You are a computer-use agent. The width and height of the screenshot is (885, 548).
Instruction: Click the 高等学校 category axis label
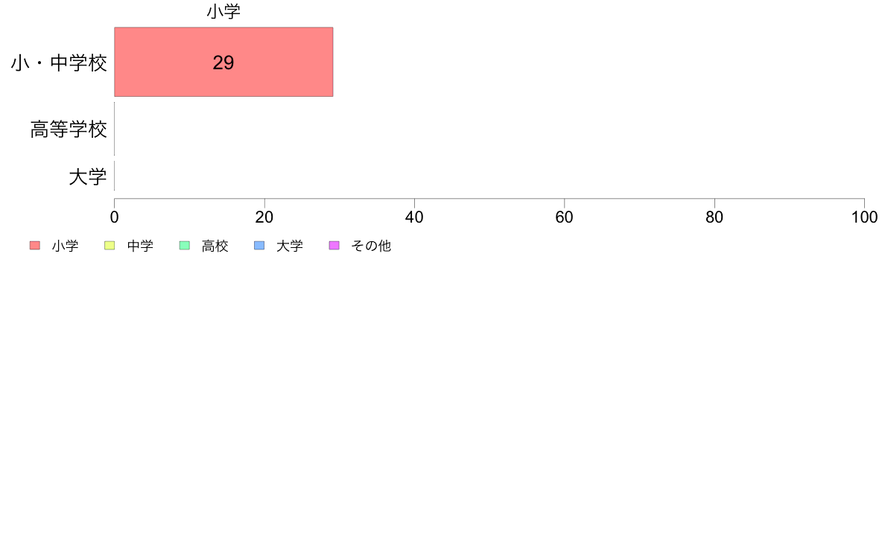pos(69,130)
